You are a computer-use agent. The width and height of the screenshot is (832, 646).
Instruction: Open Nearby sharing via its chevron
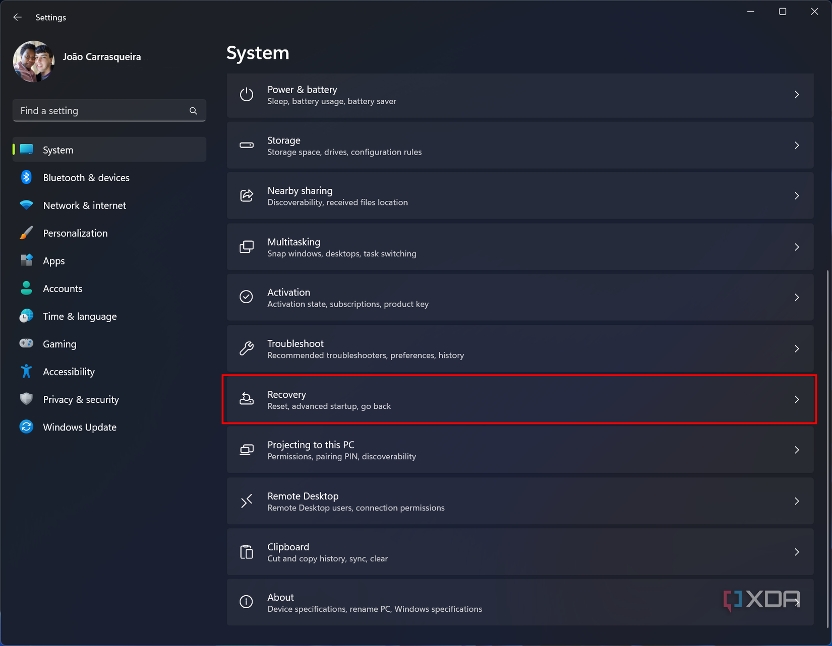click(x=797, y=196)
